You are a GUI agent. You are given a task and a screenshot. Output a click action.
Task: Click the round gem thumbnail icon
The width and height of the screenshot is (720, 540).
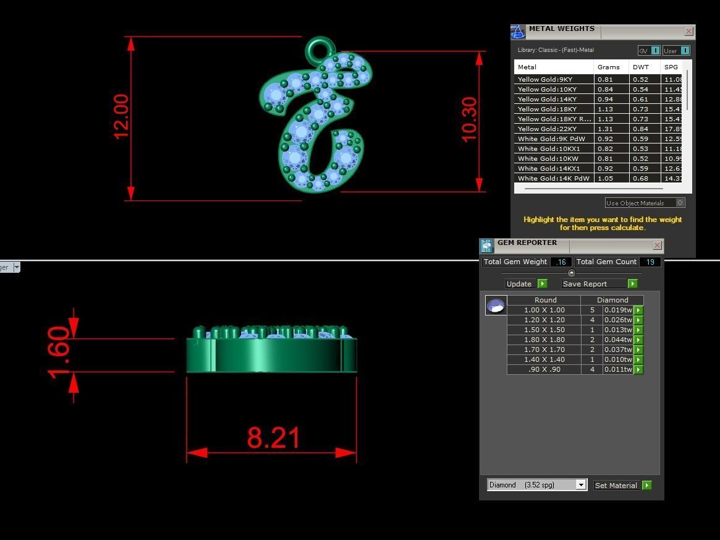coord(496,305)
